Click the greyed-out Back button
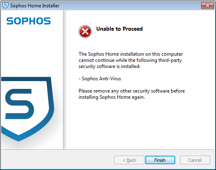Image resolution: width=216 pixels, height=170 pixels. pyautogui.click(x=129, y=160)
